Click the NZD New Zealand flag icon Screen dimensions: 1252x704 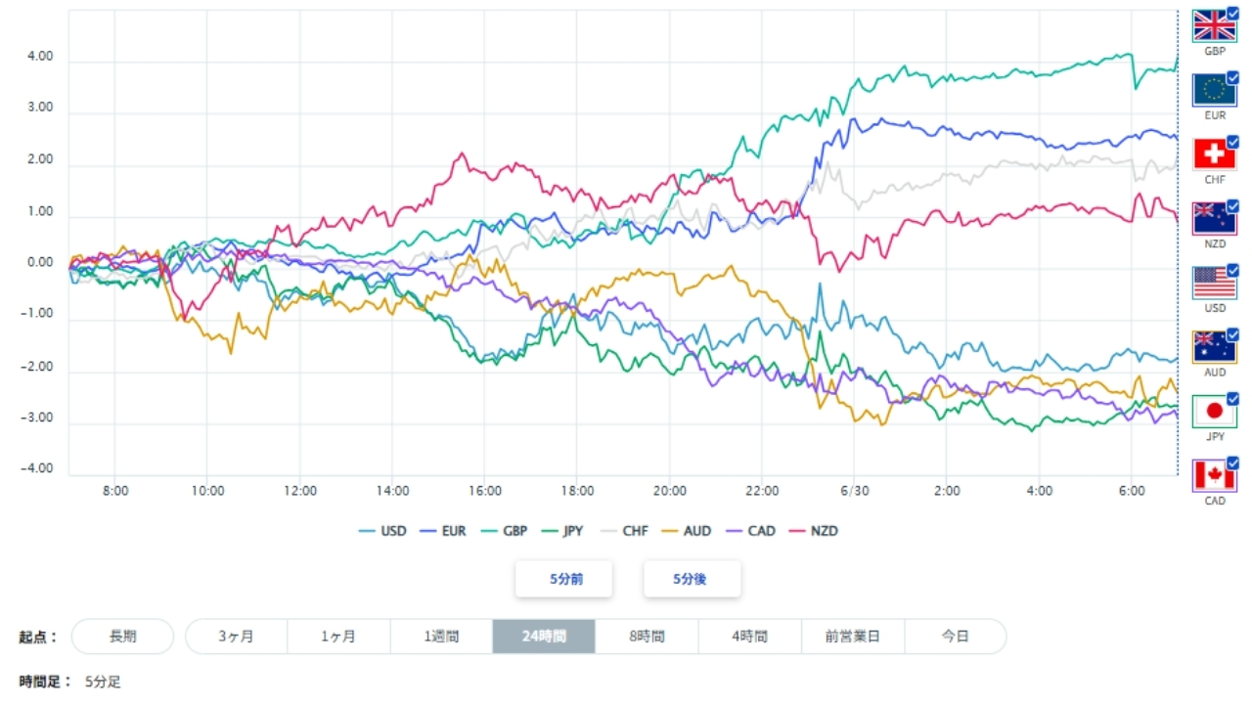point(1214,219)
